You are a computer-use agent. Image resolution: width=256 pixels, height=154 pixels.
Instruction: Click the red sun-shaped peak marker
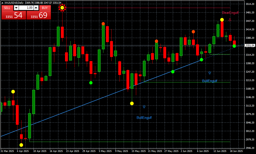tap(62, 8)
